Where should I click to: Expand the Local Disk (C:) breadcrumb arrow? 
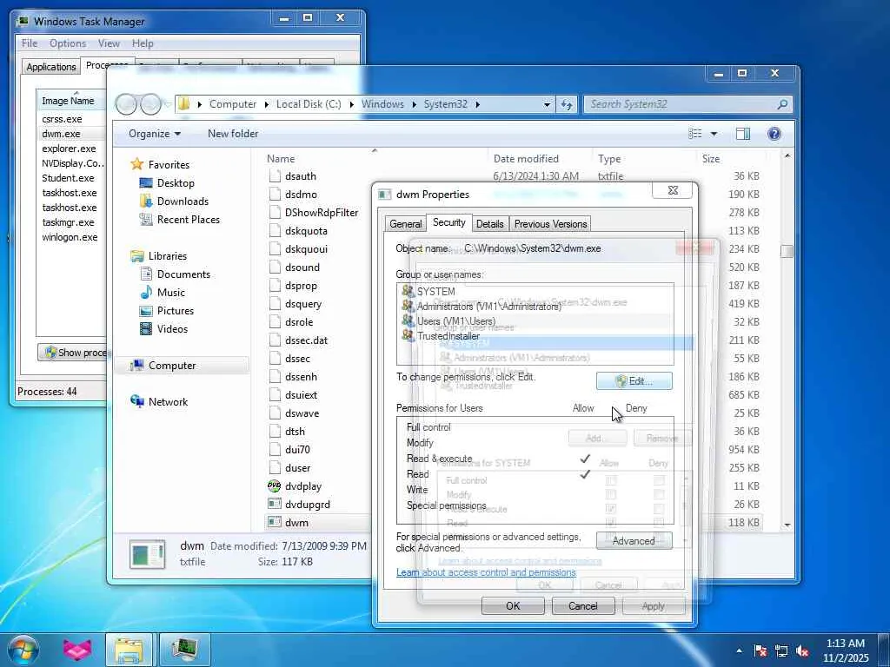(x=351, y=104)
